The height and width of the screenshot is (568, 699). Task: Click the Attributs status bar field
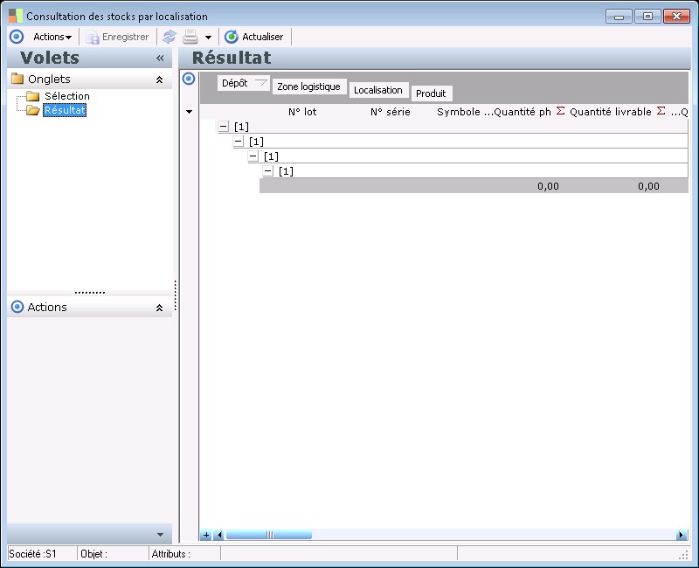pyautogui.click(x=185, y=554)
